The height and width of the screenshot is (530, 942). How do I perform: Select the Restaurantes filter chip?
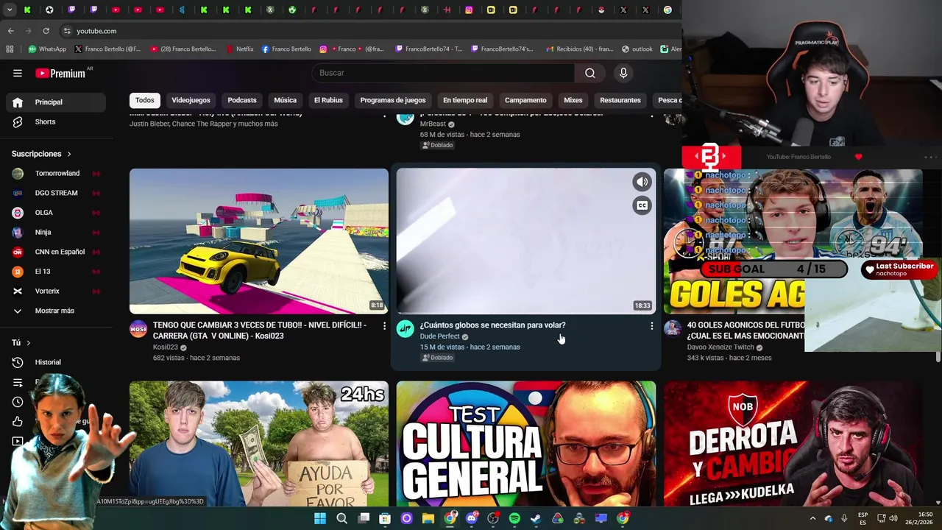click(x=620, y=100)
